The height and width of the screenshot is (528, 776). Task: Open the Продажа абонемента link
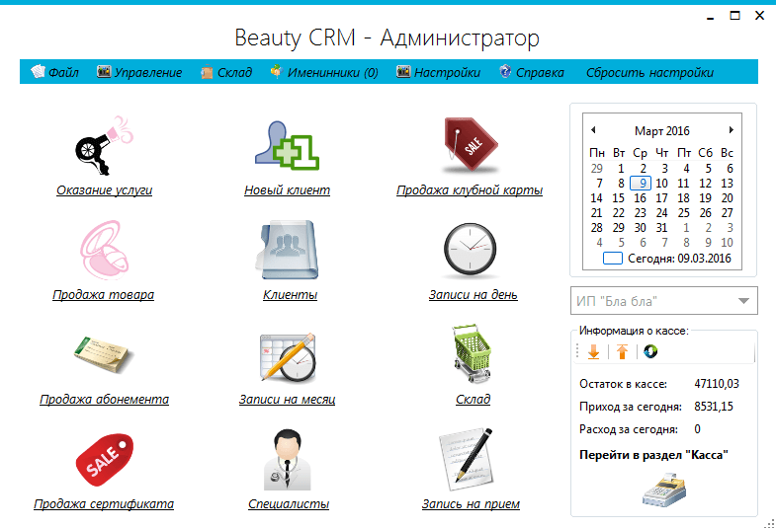[105, 399]
